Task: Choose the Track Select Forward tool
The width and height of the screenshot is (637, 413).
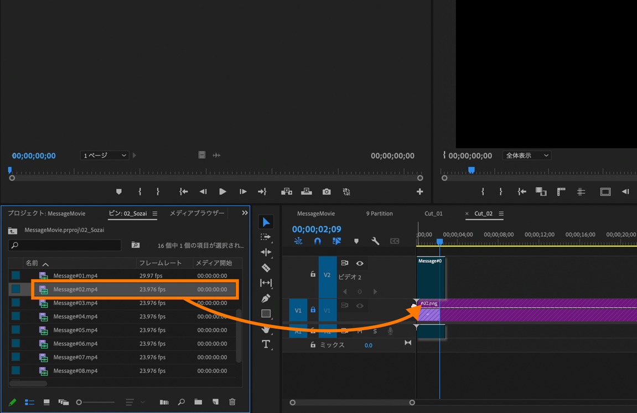Action: [x=266, y=237]
